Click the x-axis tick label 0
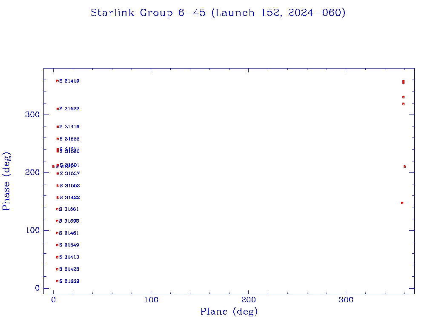 [54, 300]
